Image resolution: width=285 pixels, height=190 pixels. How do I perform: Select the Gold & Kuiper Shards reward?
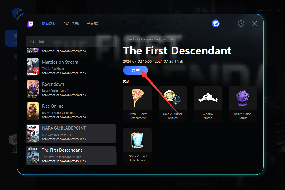point(173,104)
